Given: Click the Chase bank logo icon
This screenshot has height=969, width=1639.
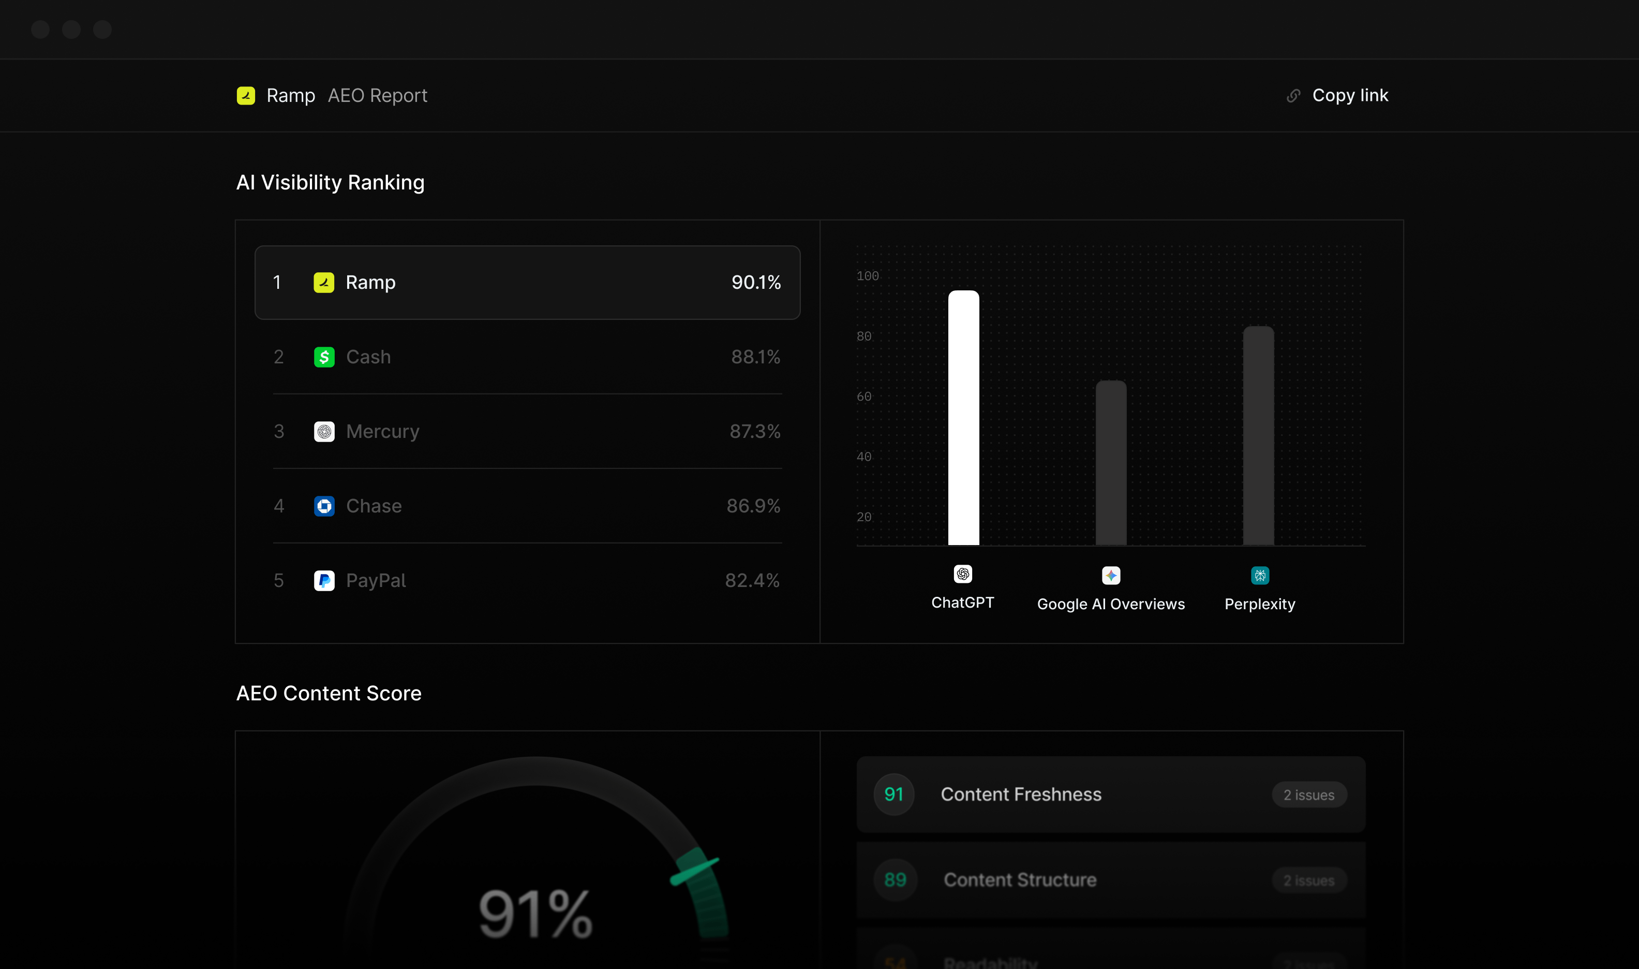Looking at the screenshot, I should tap(324, 506).
